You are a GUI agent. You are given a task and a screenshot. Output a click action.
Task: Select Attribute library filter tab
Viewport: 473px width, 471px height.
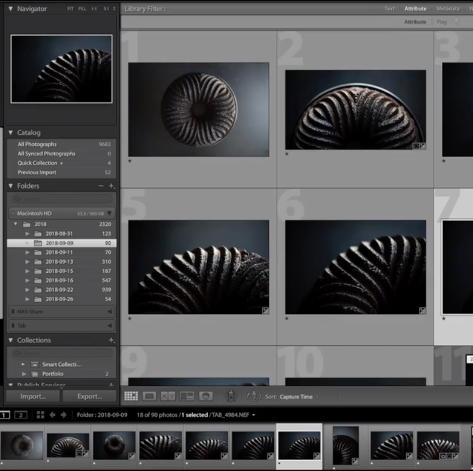pyautogui.click(x=415, y=9)
